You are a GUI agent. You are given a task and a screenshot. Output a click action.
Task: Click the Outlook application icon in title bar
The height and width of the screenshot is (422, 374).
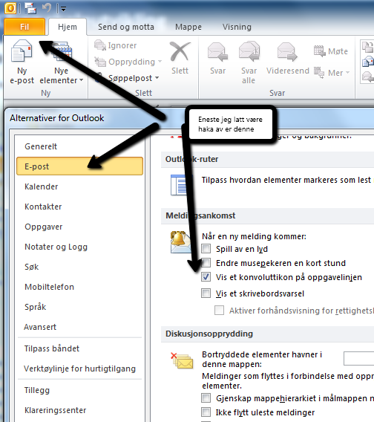10,8
